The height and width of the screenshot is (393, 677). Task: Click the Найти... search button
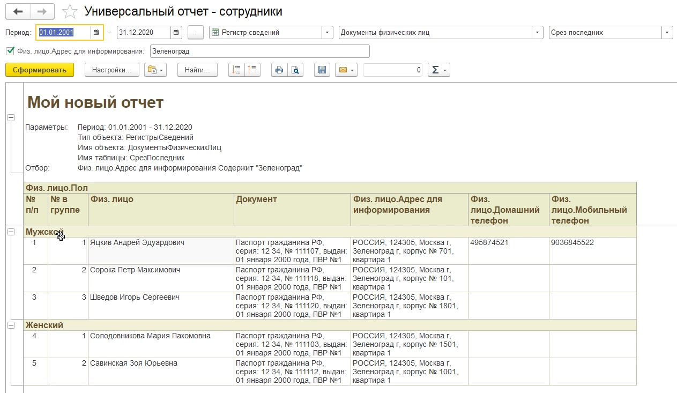coord(197,70)
